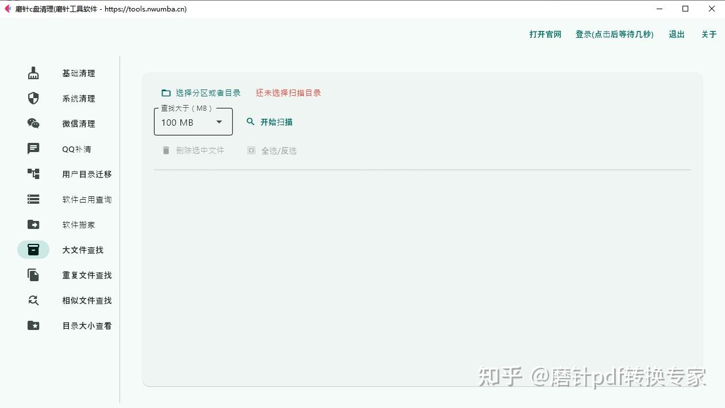The image size is (725, 408).
Task: Open the 关于 about page
Action: coord(709,34)
